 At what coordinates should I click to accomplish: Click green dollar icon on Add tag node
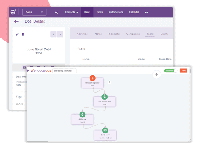pyautogui.click(x=105, y=97)
